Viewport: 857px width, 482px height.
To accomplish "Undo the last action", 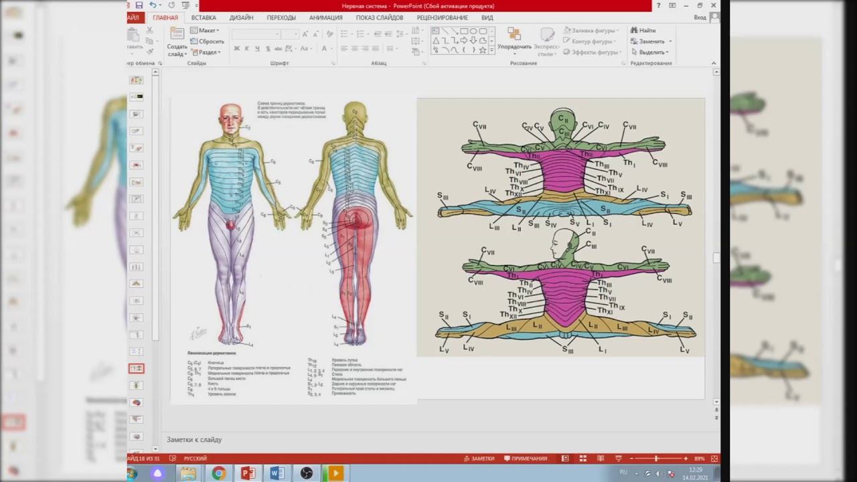I will [x=153, y=5].
